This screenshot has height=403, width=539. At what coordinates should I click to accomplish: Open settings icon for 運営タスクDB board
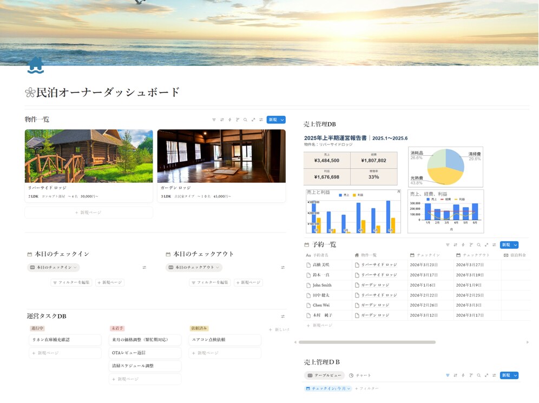coord(282,316)
